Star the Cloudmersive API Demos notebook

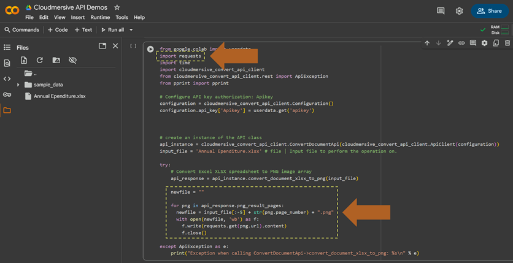[117, 7]
